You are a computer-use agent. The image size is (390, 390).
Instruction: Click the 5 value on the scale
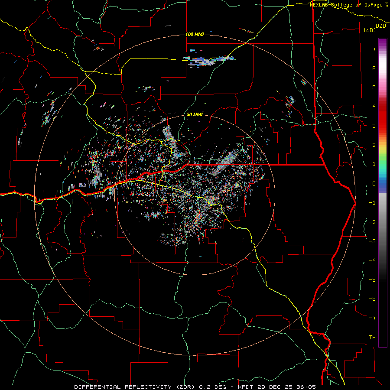374,87
